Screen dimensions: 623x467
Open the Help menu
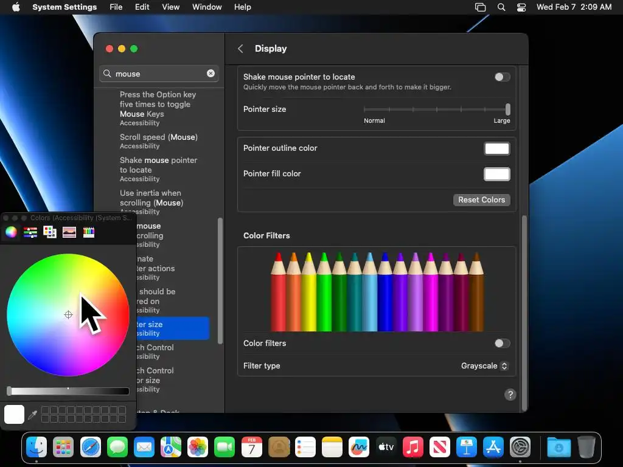pos(242,7)
